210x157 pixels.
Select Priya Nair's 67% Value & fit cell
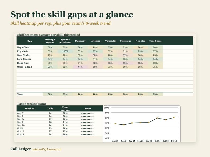(x=110, y=51)
